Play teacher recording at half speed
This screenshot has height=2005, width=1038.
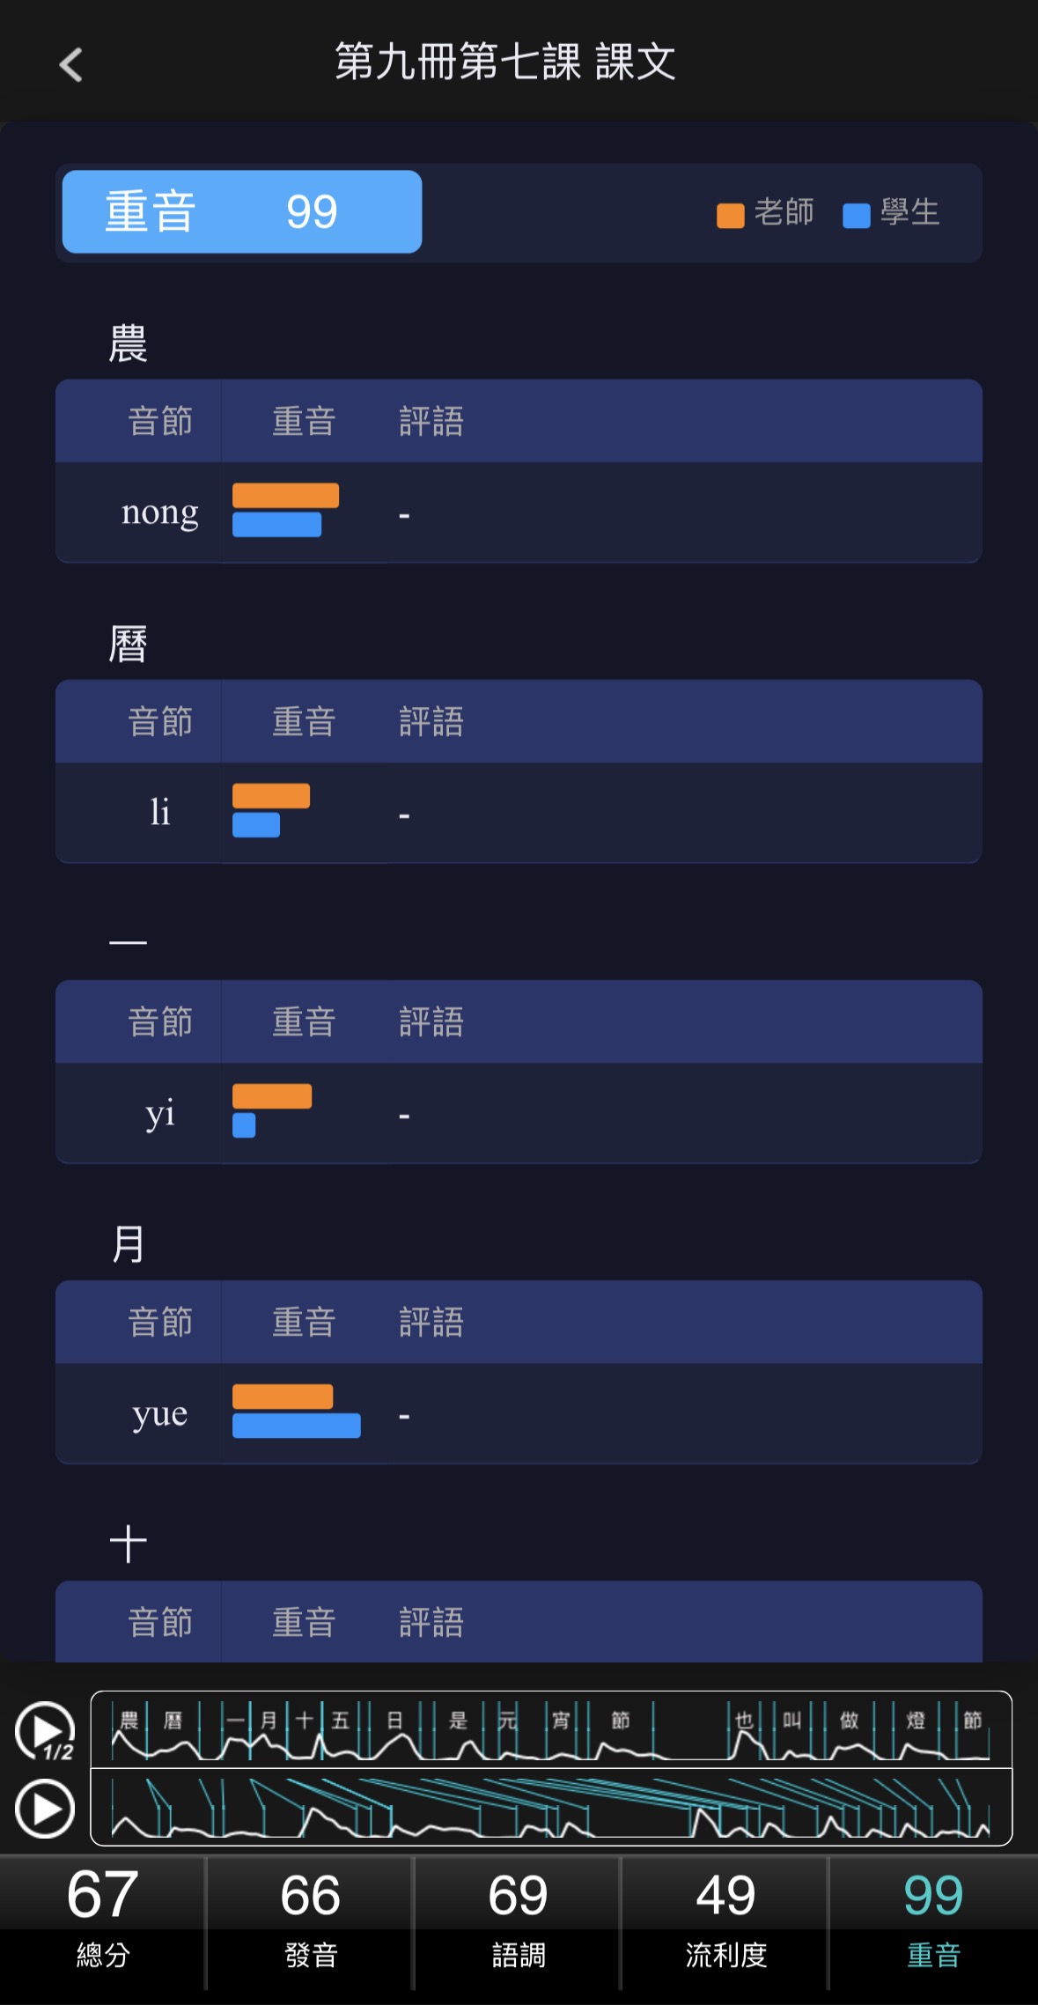[x=45, y=1731]
